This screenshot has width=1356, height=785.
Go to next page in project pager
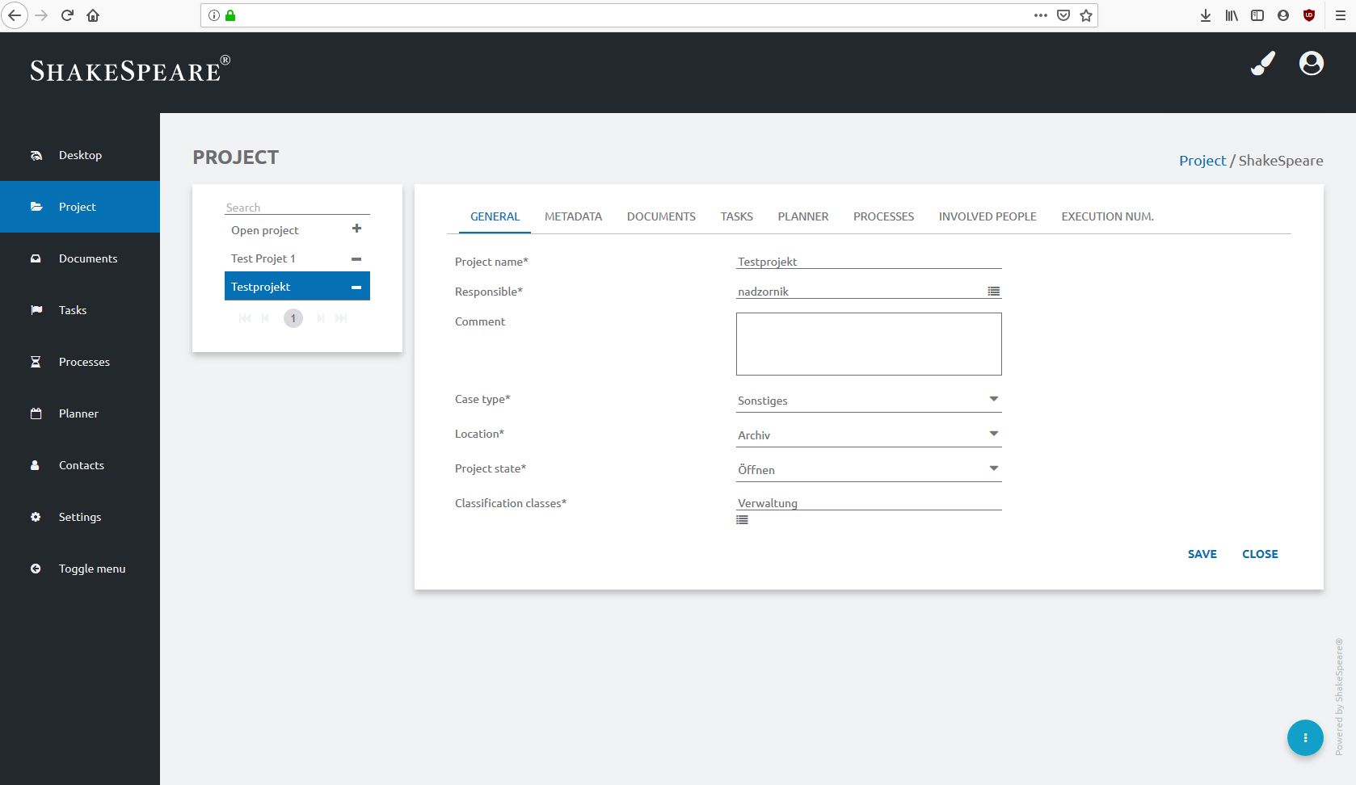321,318
